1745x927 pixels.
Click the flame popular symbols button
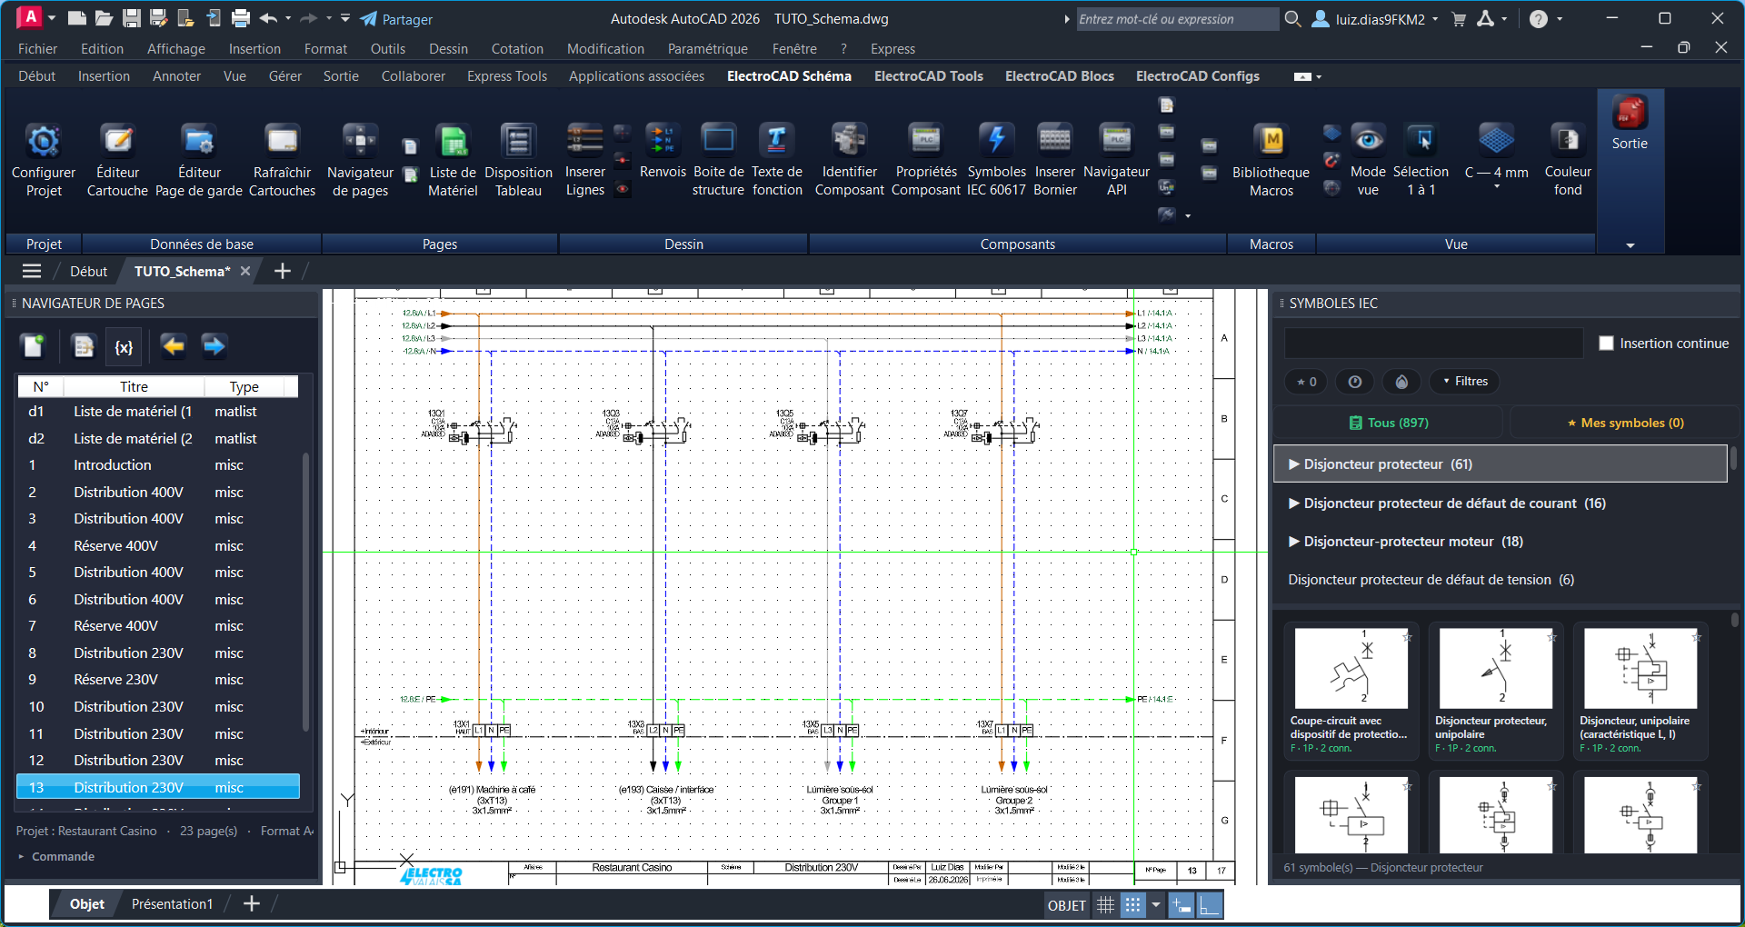pyautogui.click(x=1401, y=382)
